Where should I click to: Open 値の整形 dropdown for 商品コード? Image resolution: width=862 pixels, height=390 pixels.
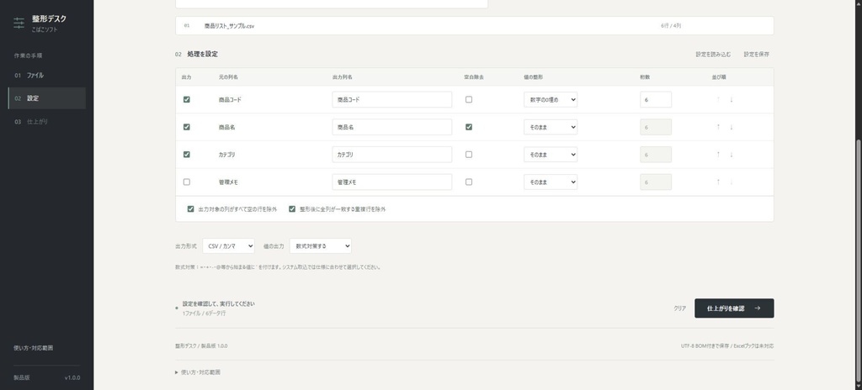point(551,99)
